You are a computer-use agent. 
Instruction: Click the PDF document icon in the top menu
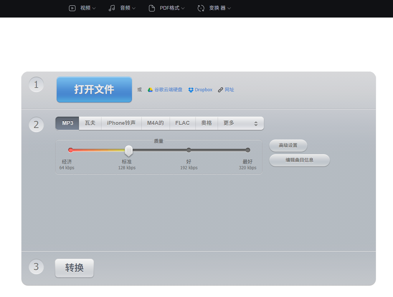point(152,8)
